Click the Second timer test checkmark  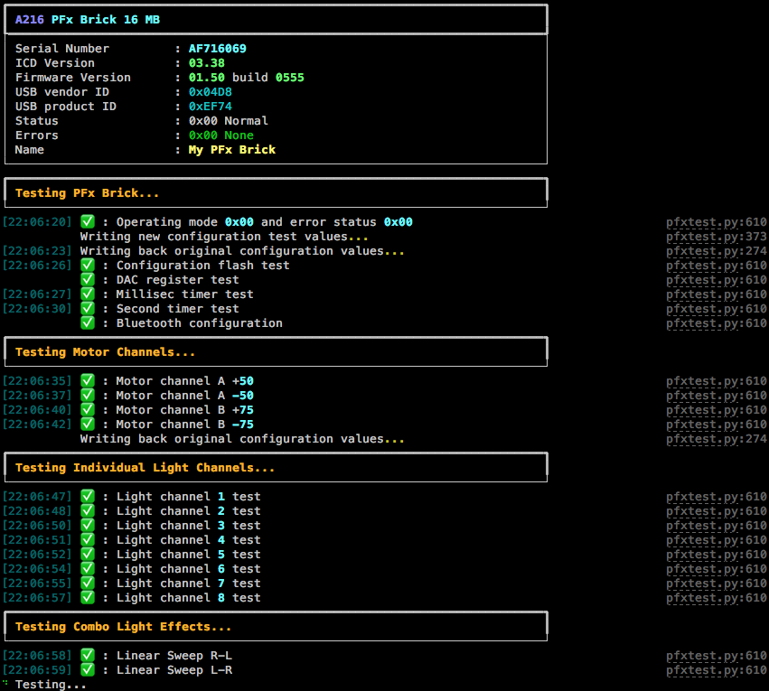(88, 308)
